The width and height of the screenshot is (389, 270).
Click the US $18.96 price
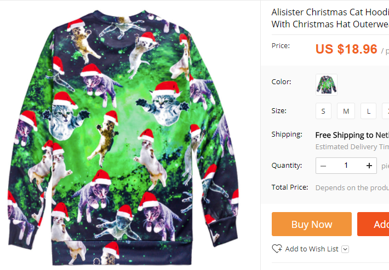coord(346,49)
